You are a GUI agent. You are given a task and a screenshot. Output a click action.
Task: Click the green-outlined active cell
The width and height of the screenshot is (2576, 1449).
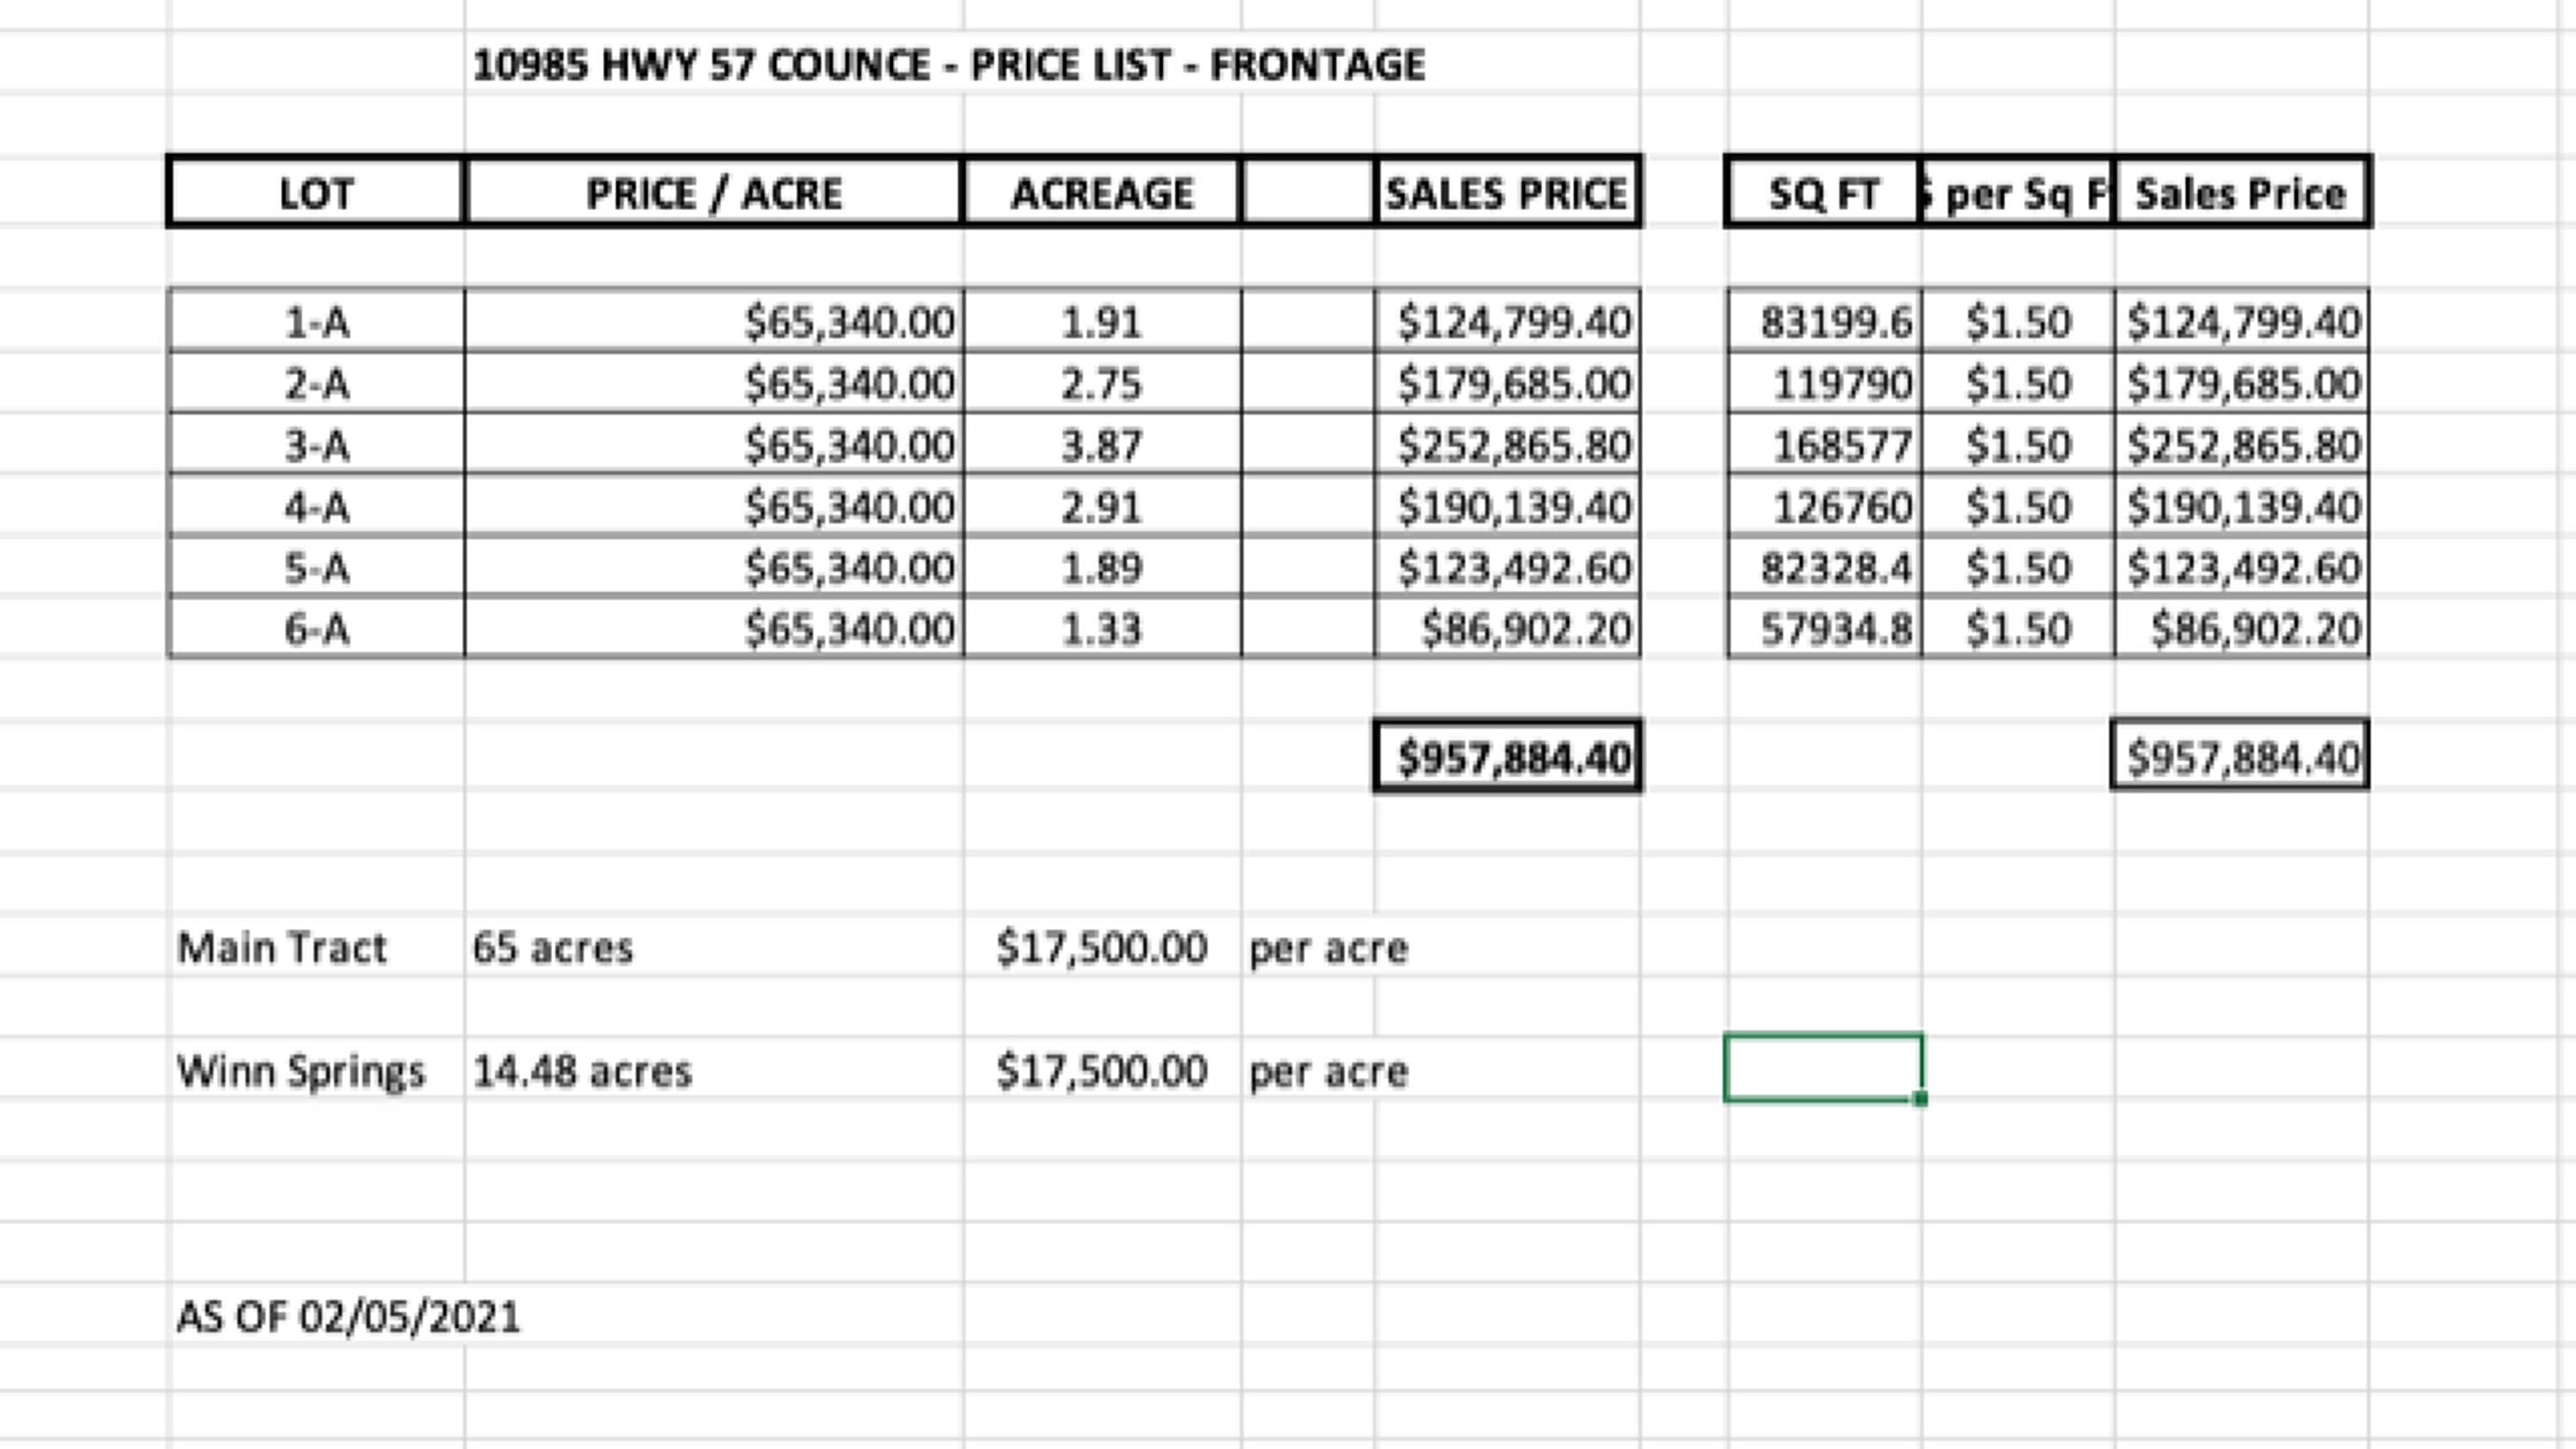[1822, 1068]
